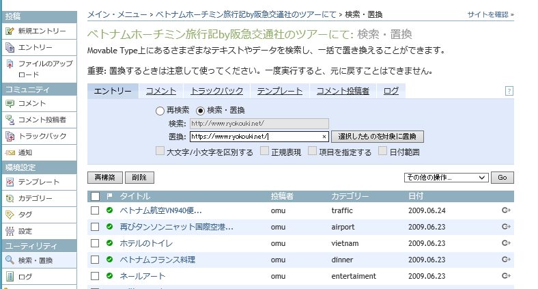Open その他の操作 dropdown
This screenshot has height=289, width=538.
(447, 178)
